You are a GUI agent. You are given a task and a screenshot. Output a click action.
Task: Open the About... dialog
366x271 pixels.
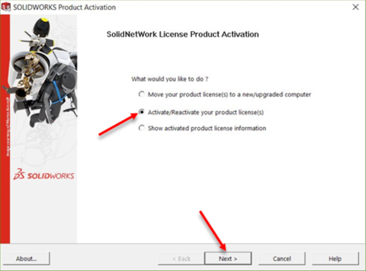point(26,259)
